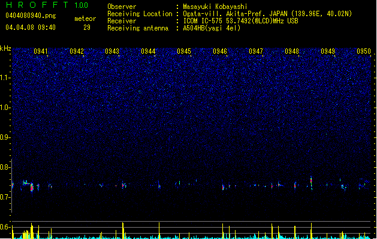Click the 0.6 frequency axis label
The height and width of the screenshot is (239, 377).
coord(5,227)
